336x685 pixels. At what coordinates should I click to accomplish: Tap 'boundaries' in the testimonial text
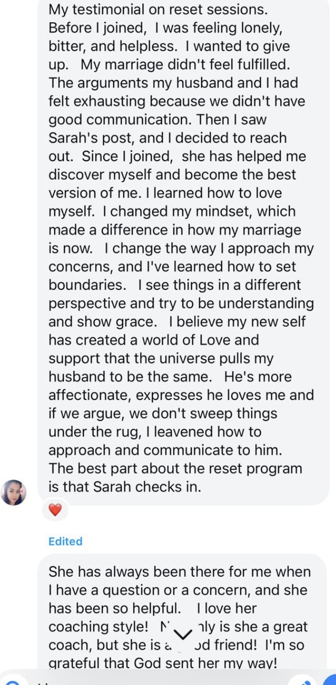click(x=87, y=285)
